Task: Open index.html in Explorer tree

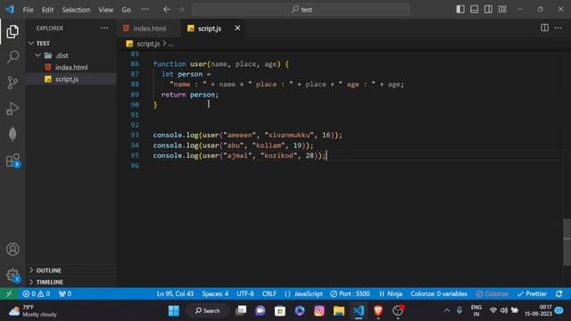Action: pyautogui.click(x=71, y=68)
